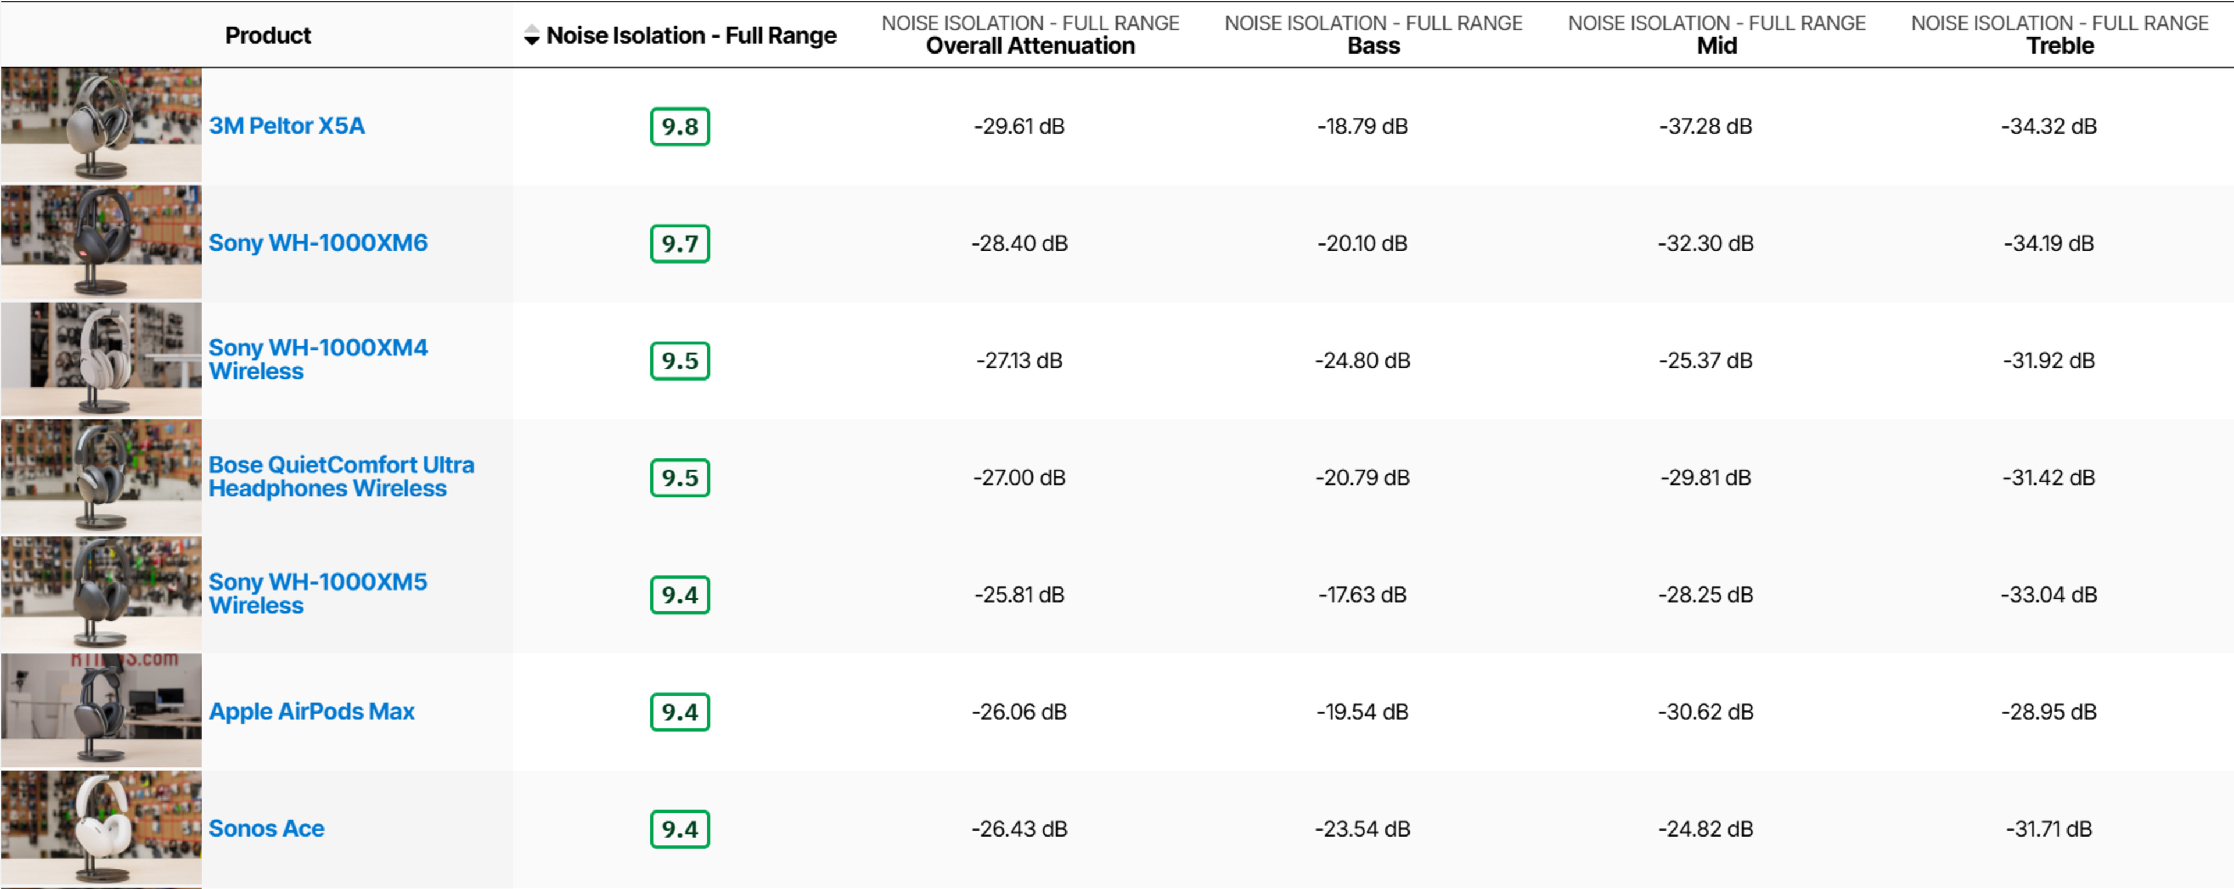Open the 3M Peltor X5A product link
This screenshot has height=889, width=2234.
click(286, 126)
